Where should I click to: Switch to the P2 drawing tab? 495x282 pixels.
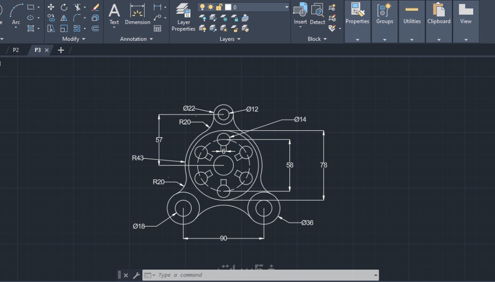click(x=16, y=50)
